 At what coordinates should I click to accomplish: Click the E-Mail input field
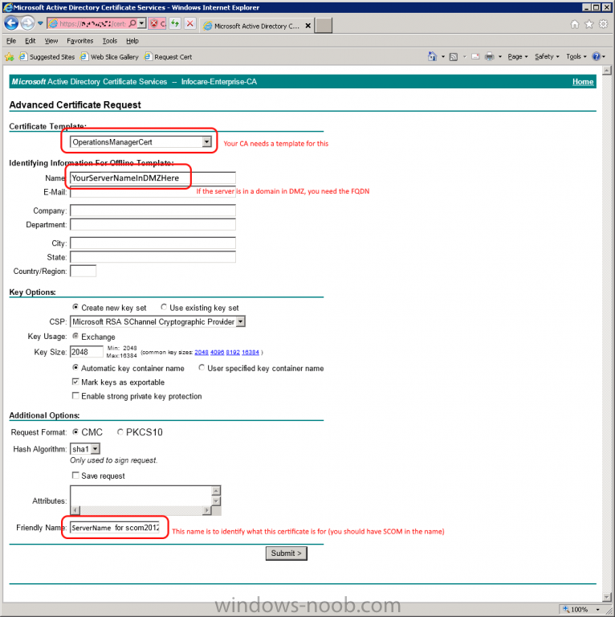point(153,192)
